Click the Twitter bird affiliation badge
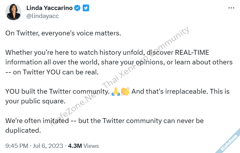The height and width of the screenshot is (153, 240). coord(86,8)
